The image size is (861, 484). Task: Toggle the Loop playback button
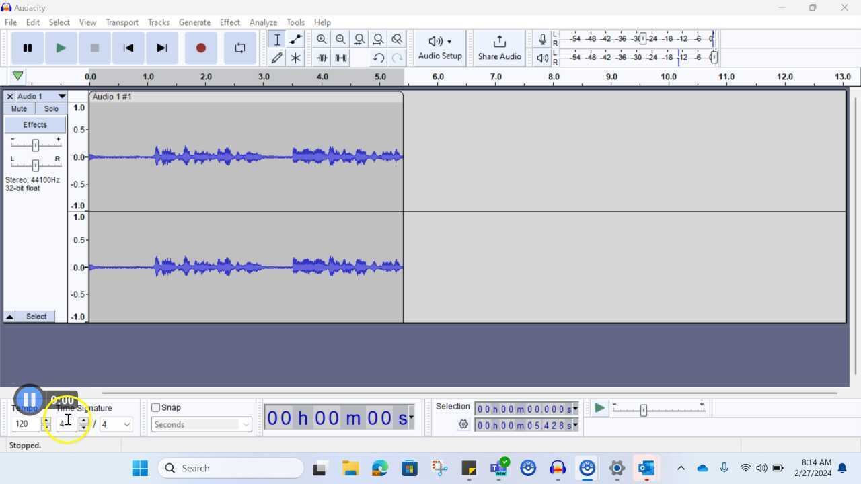pyautogui.click(x=239, y=48)
